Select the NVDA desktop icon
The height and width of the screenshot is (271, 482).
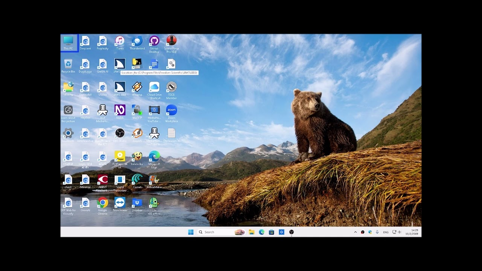point(120,112)
